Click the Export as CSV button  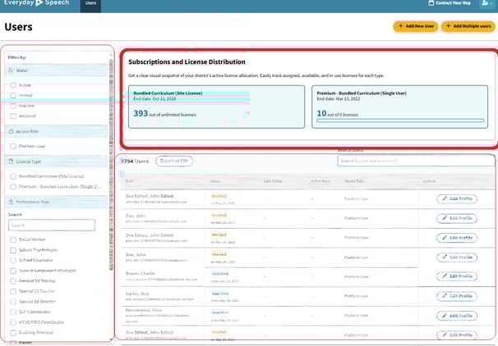click(x=174, y=161)
